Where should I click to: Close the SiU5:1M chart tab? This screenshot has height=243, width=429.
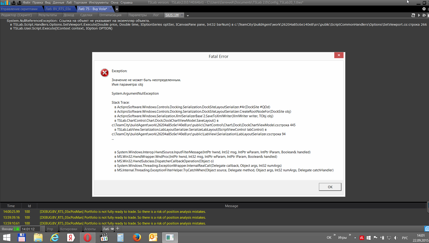click(x=182, y=15)
